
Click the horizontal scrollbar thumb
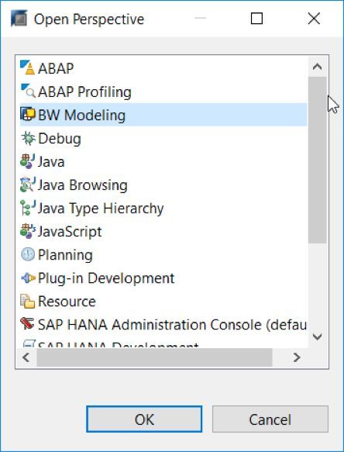154,357
